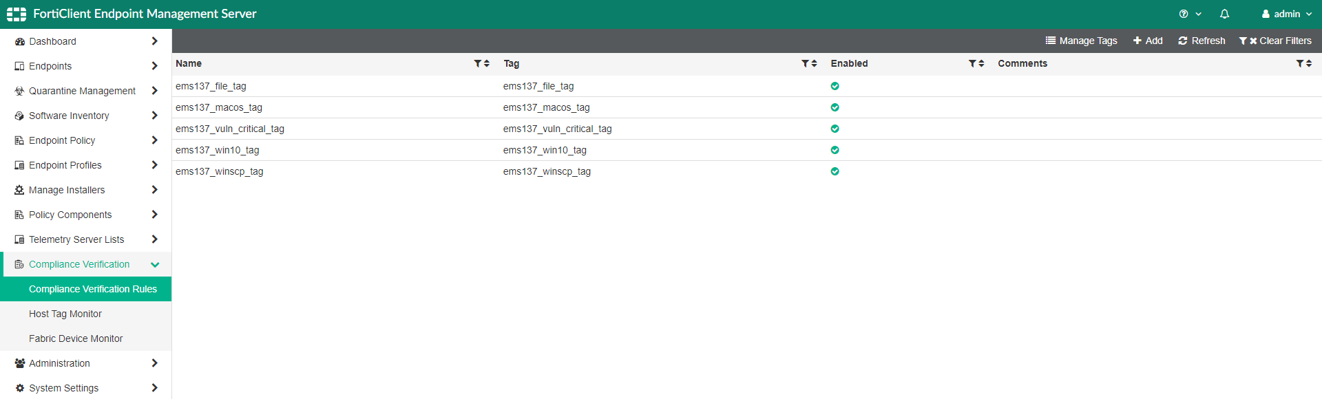
Task: Click Clear Filters button
Action: [1275, 41]
